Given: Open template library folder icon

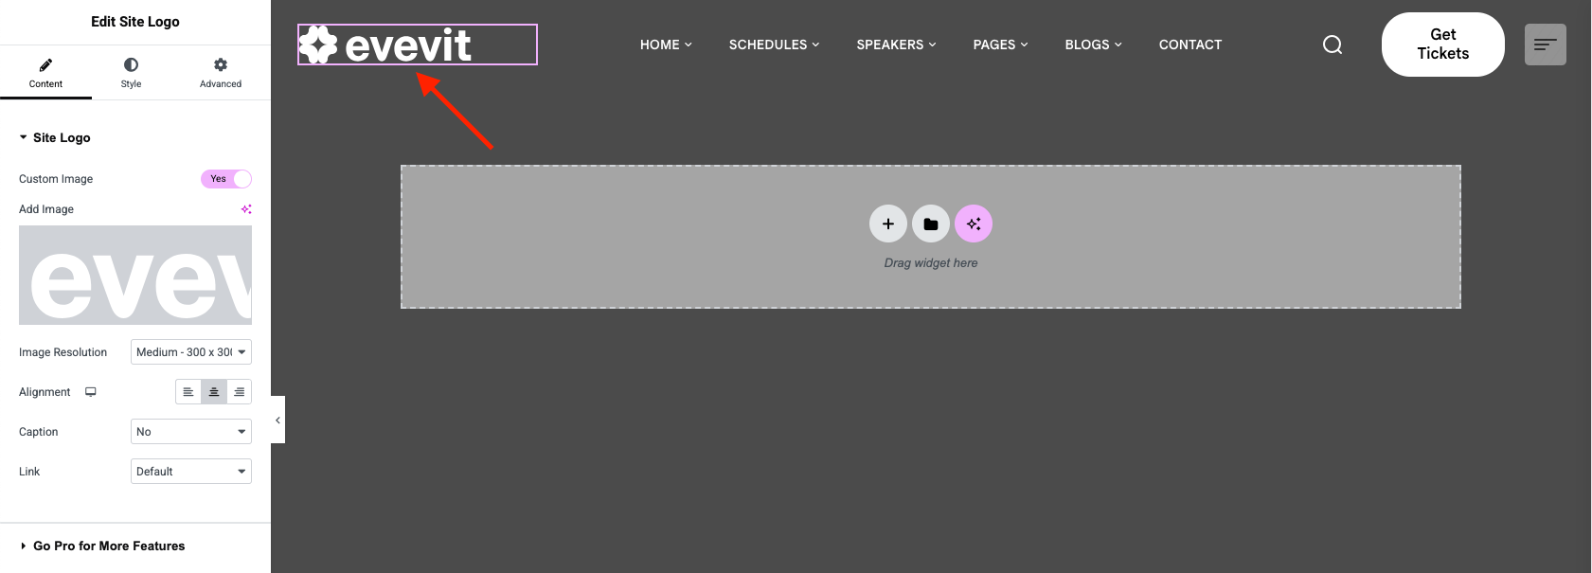Looking at the screenshot, I should 930,224.
